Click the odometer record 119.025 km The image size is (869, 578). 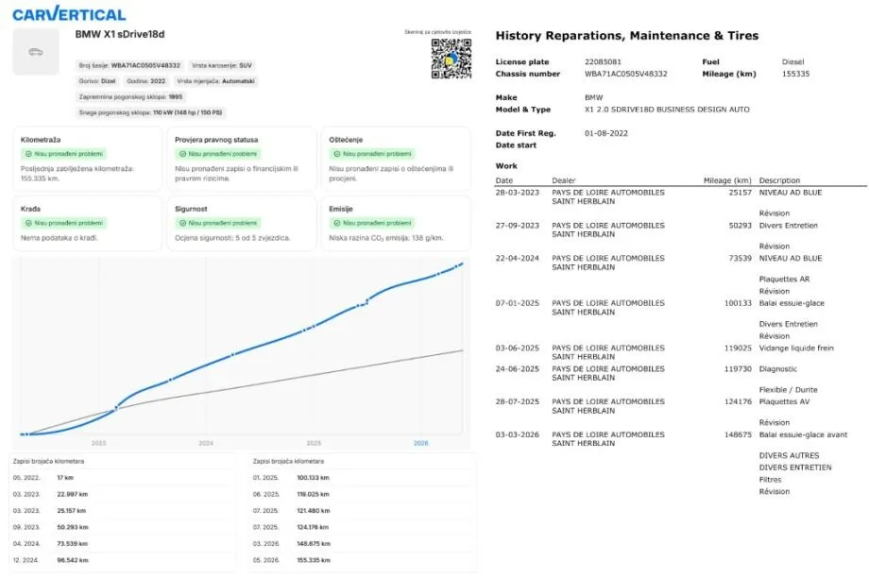[314, 494]
